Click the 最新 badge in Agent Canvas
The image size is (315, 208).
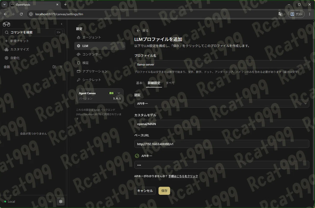112,93
